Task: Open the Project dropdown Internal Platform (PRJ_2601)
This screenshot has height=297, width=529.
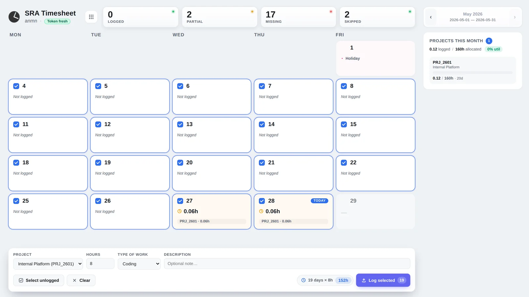Action: point(48,264)
